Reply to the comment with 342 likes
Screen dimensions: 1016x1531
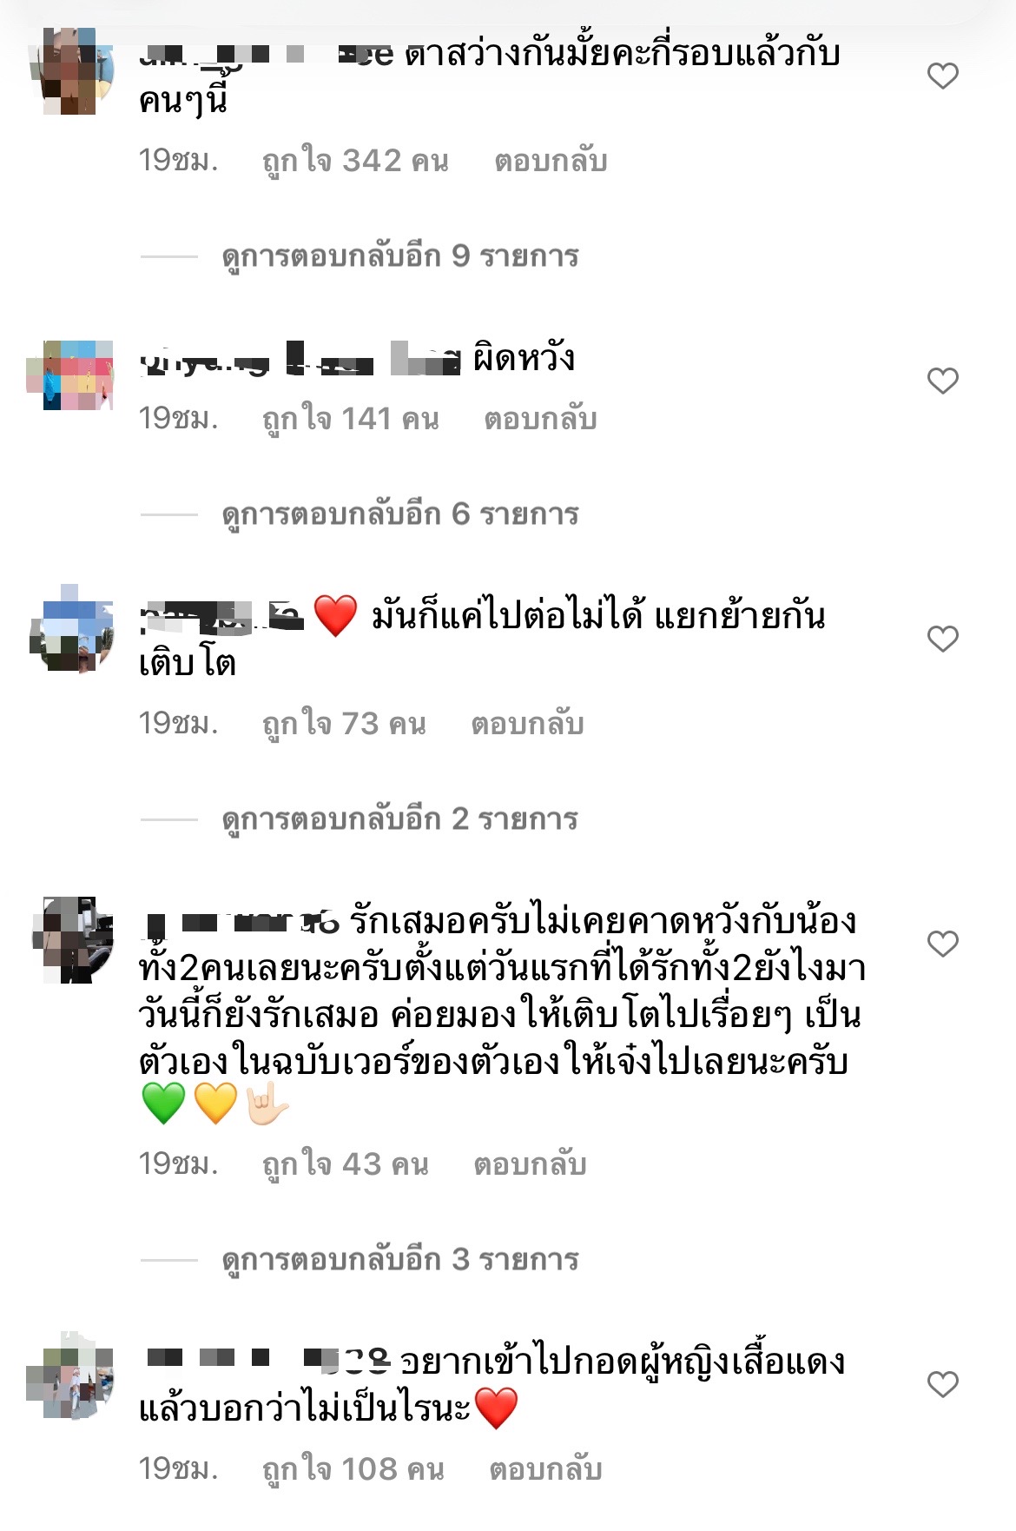(551, 161)
